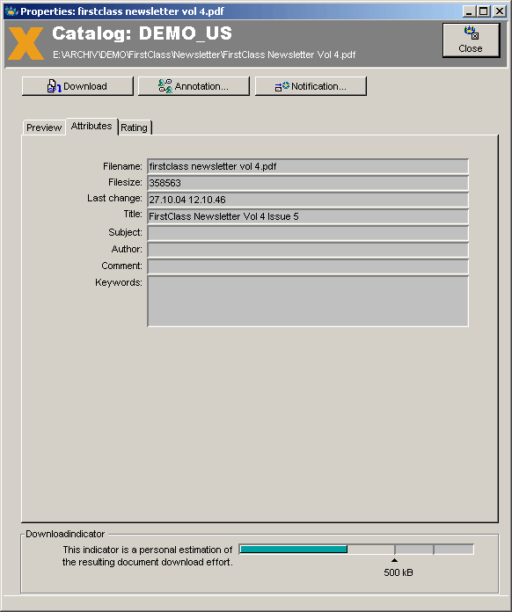The height and width of the screenshot is (612, 512).
Task: Open the Annotation dialog button
Action: [194, 86]
